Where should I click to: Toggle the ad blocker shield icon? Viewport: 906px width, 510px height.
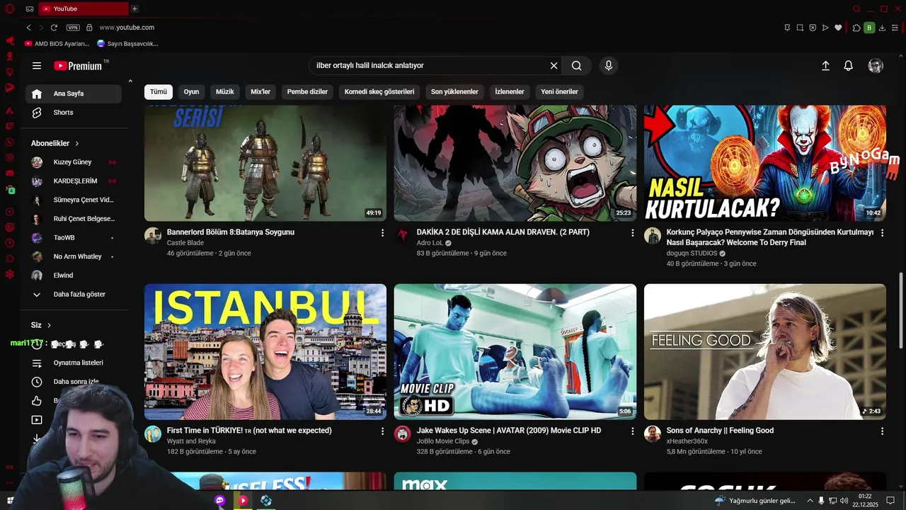point(813,28)
